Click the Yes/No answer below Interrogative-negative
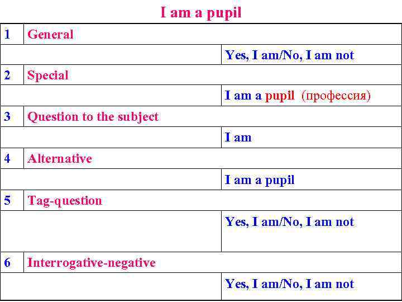This screenshot has height=302, width=402. [x=289, y=284]
